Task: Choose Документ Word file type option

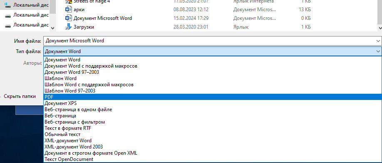Action: click(213, 59)
